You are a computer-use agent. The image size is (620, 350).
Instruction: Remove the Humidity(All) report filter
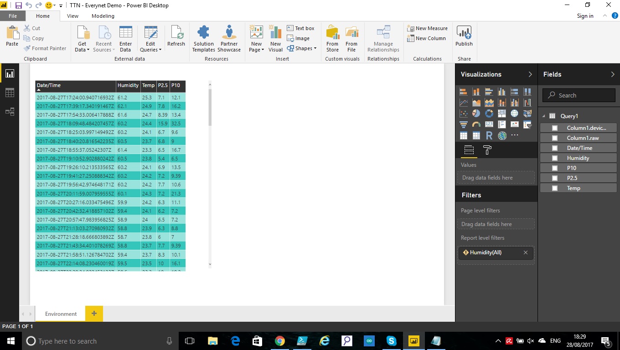[526, 252]
